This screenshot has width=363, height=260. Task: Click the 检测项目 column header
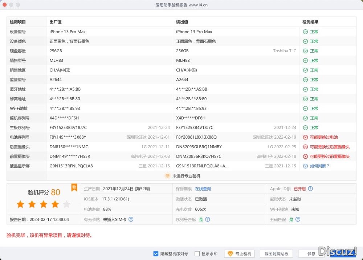pos(17,22)
